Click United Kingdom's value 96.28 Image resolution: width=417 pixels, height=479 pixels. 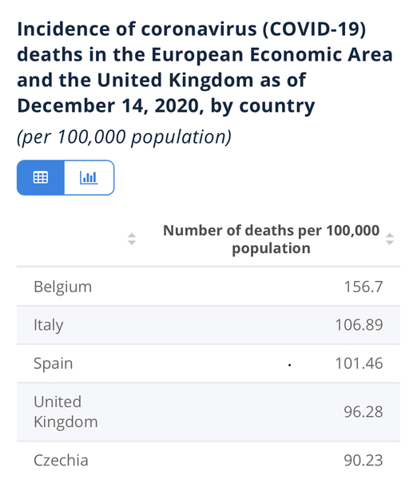pos(363,412)
